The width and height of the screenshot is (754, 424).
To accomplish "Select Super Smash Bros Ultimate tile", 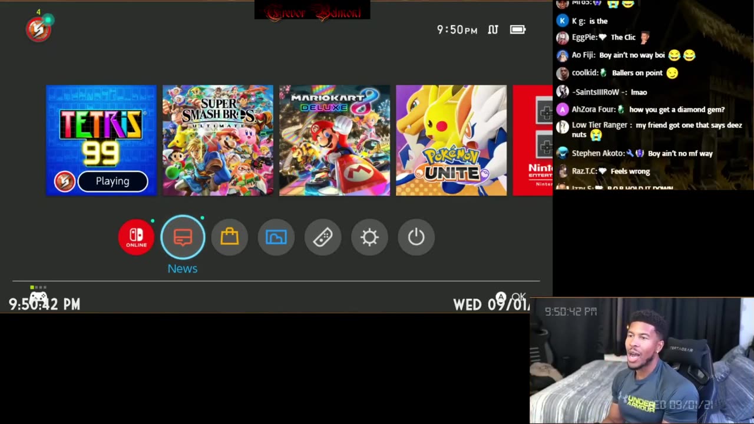I will pos(218,140).
